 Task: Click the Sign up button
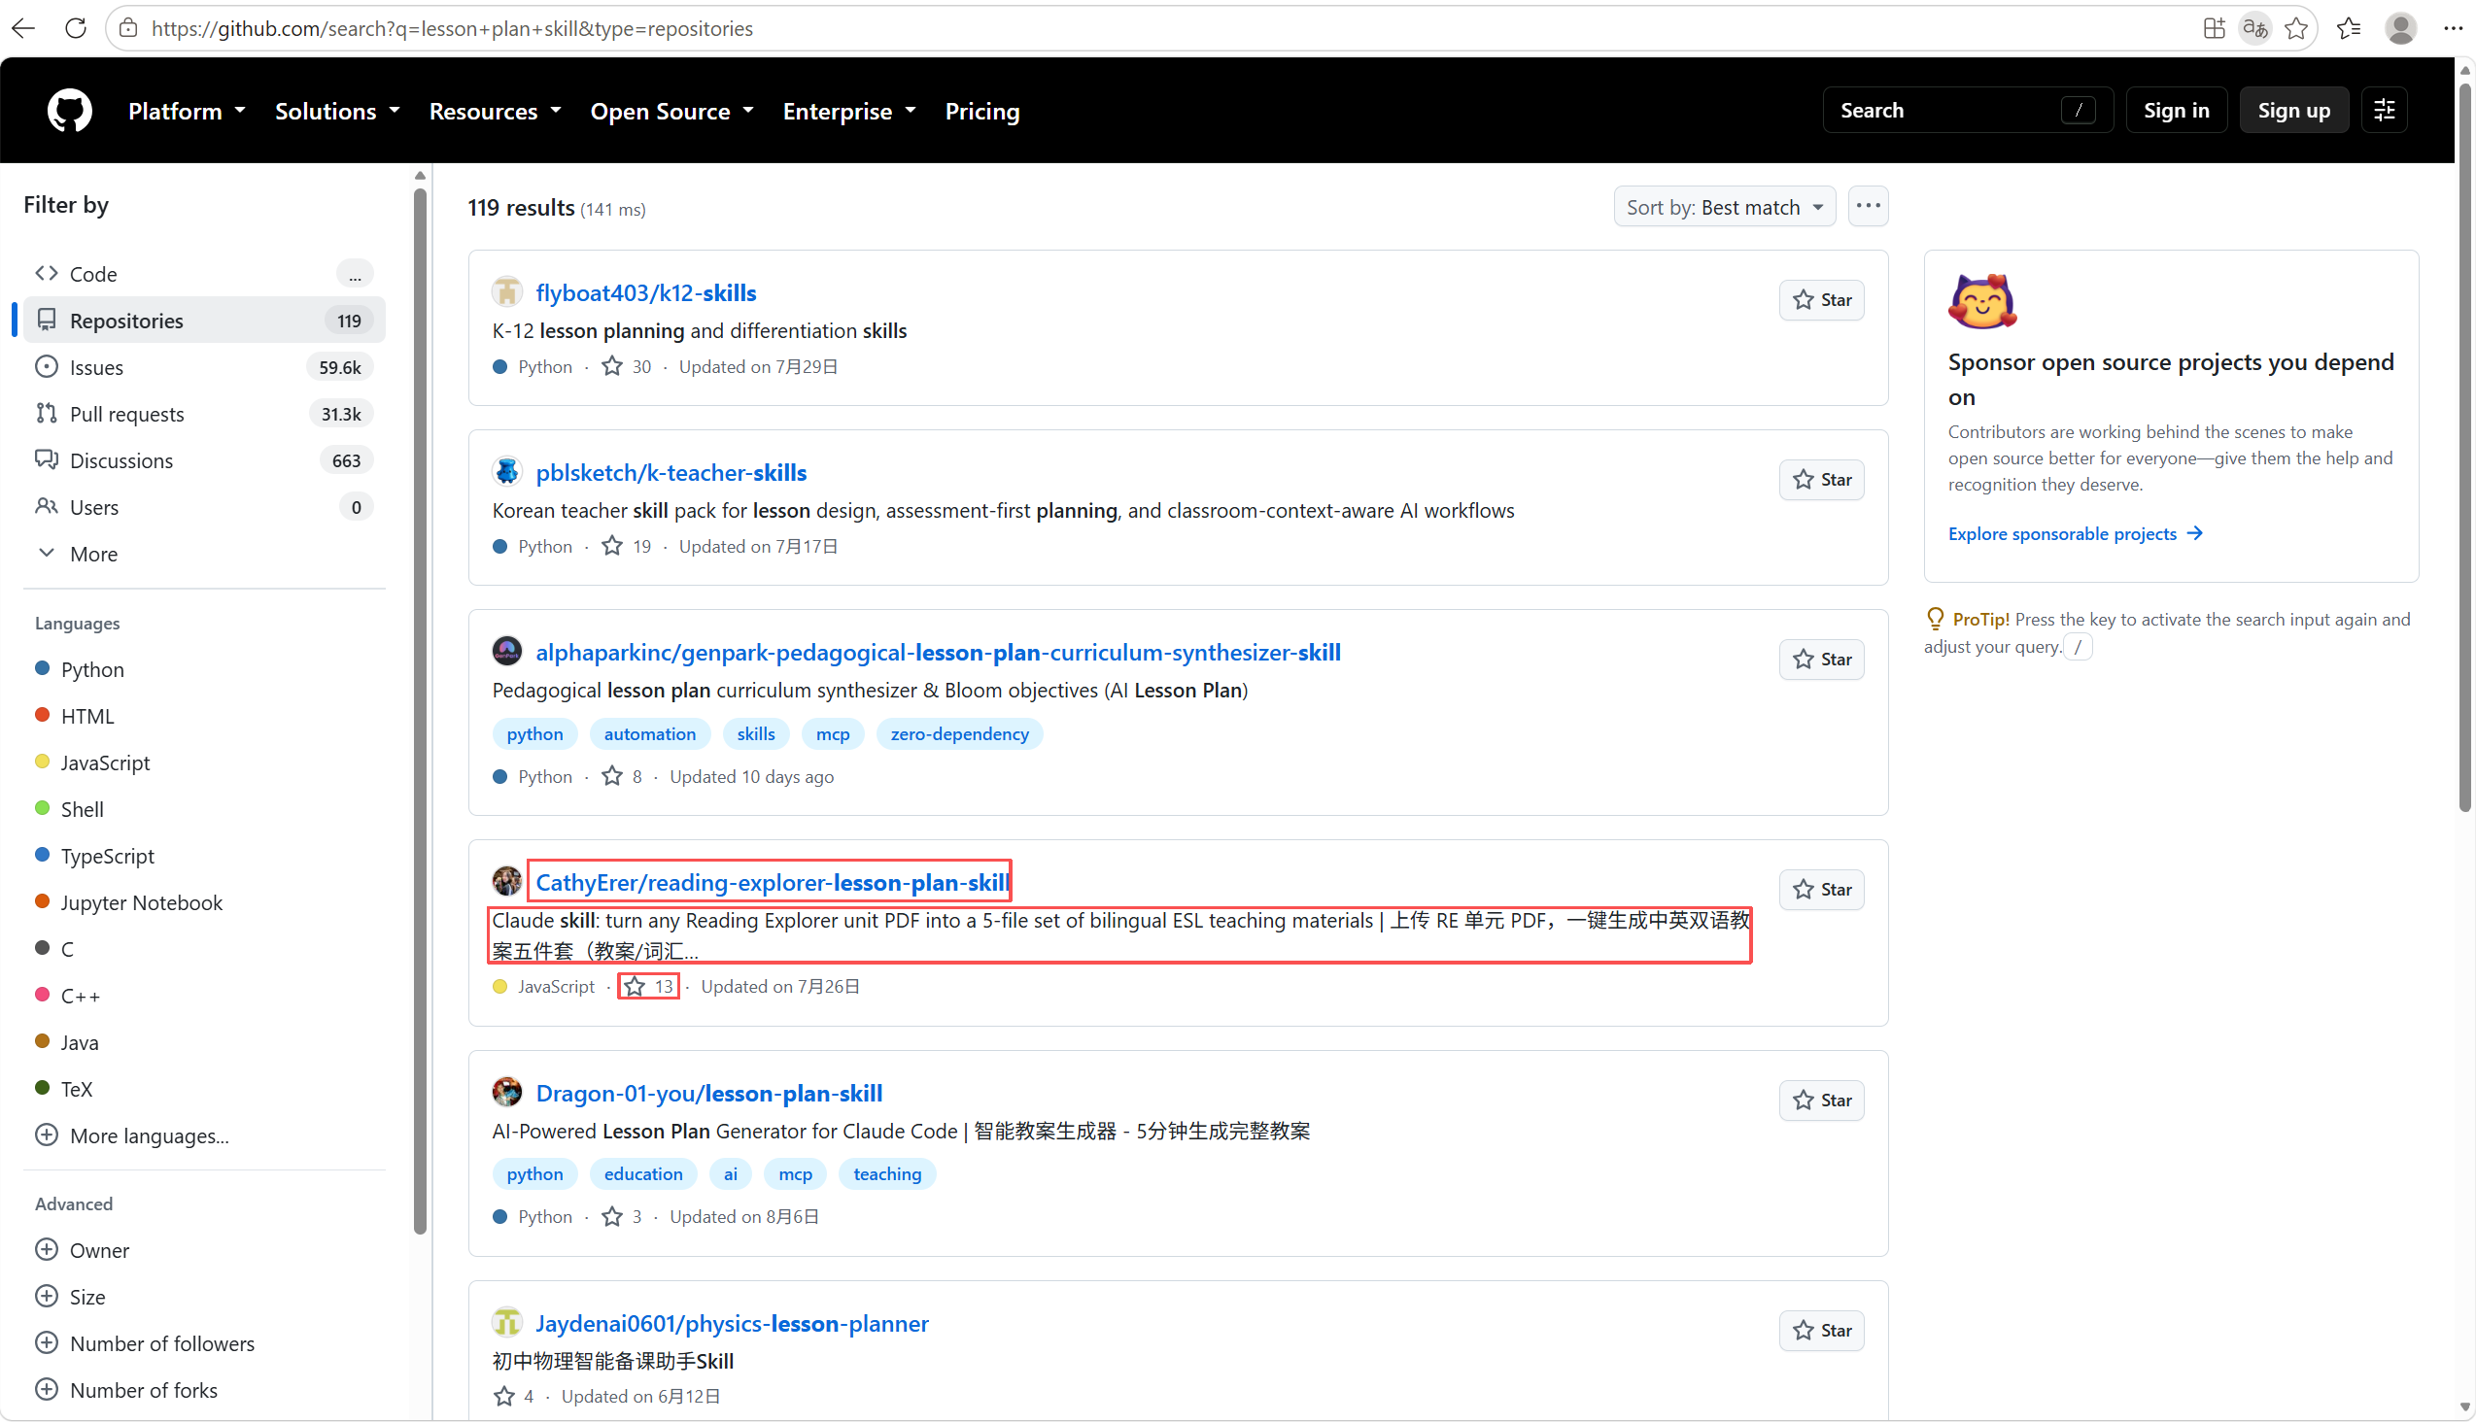click(x=2293, y=111)
